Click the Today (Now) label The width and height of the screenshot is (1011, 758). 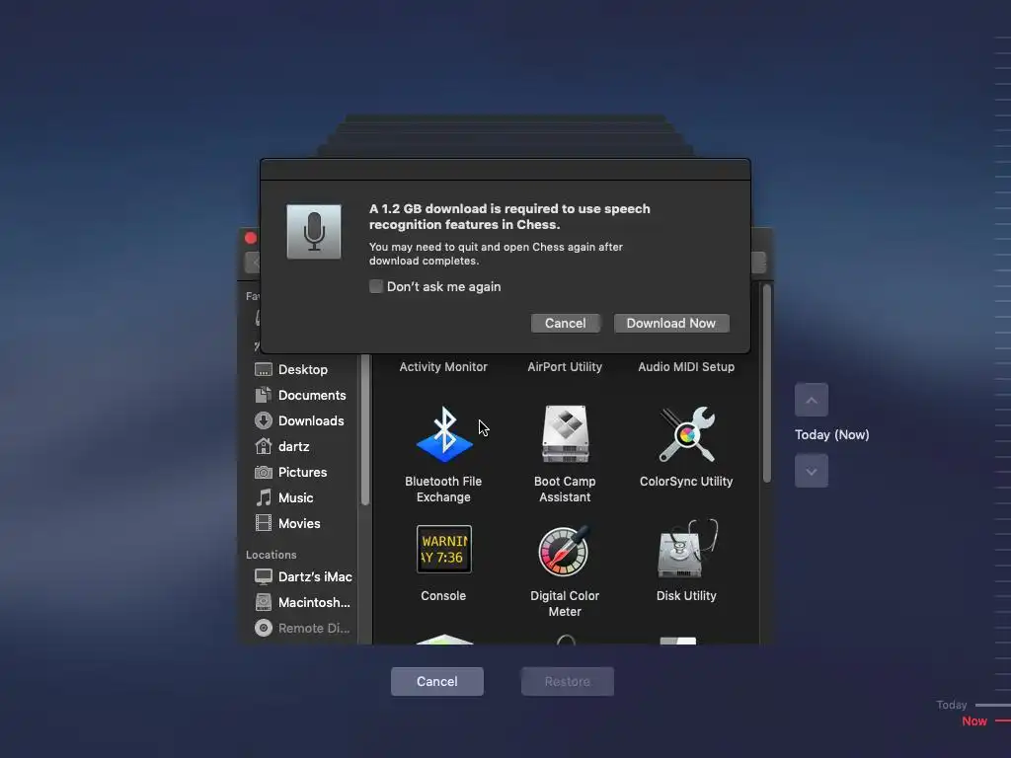[x=831, y=435]
